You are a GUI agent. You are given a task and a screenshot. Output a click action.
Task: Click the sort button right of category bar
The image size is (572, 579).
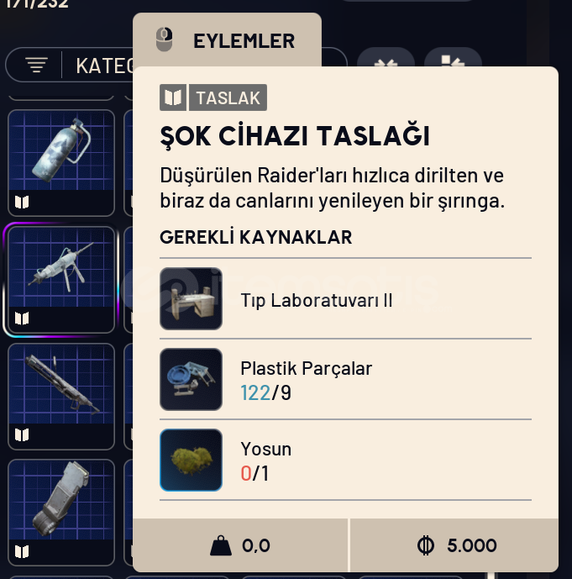coord(386,63)
